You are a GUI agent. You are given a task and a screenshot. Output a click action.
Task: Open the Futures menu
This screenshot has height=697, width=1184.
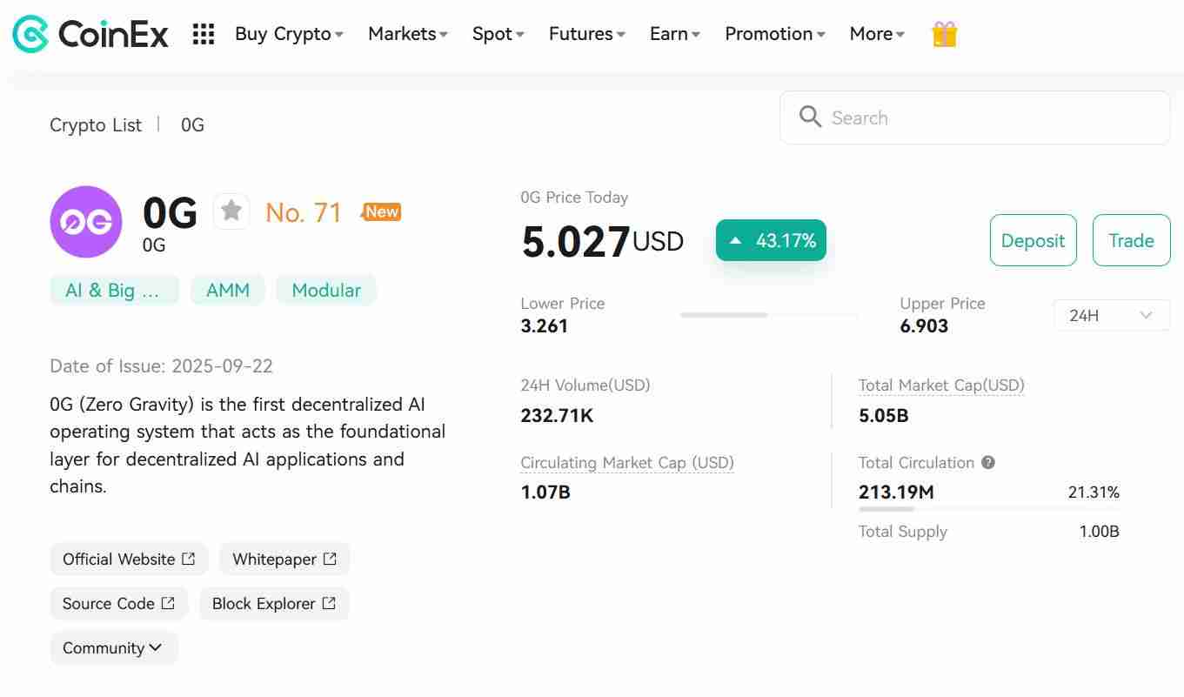pyautogui.click(x=586, y=34)
